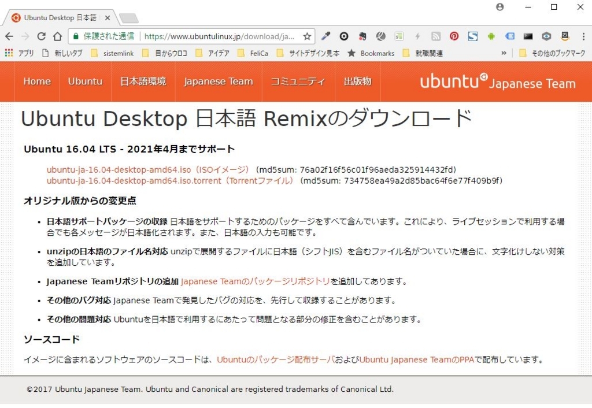This screenshot has width=592, height=408.
Task: Click the gray globe leaf extension
Action: (x=380, y=36)
